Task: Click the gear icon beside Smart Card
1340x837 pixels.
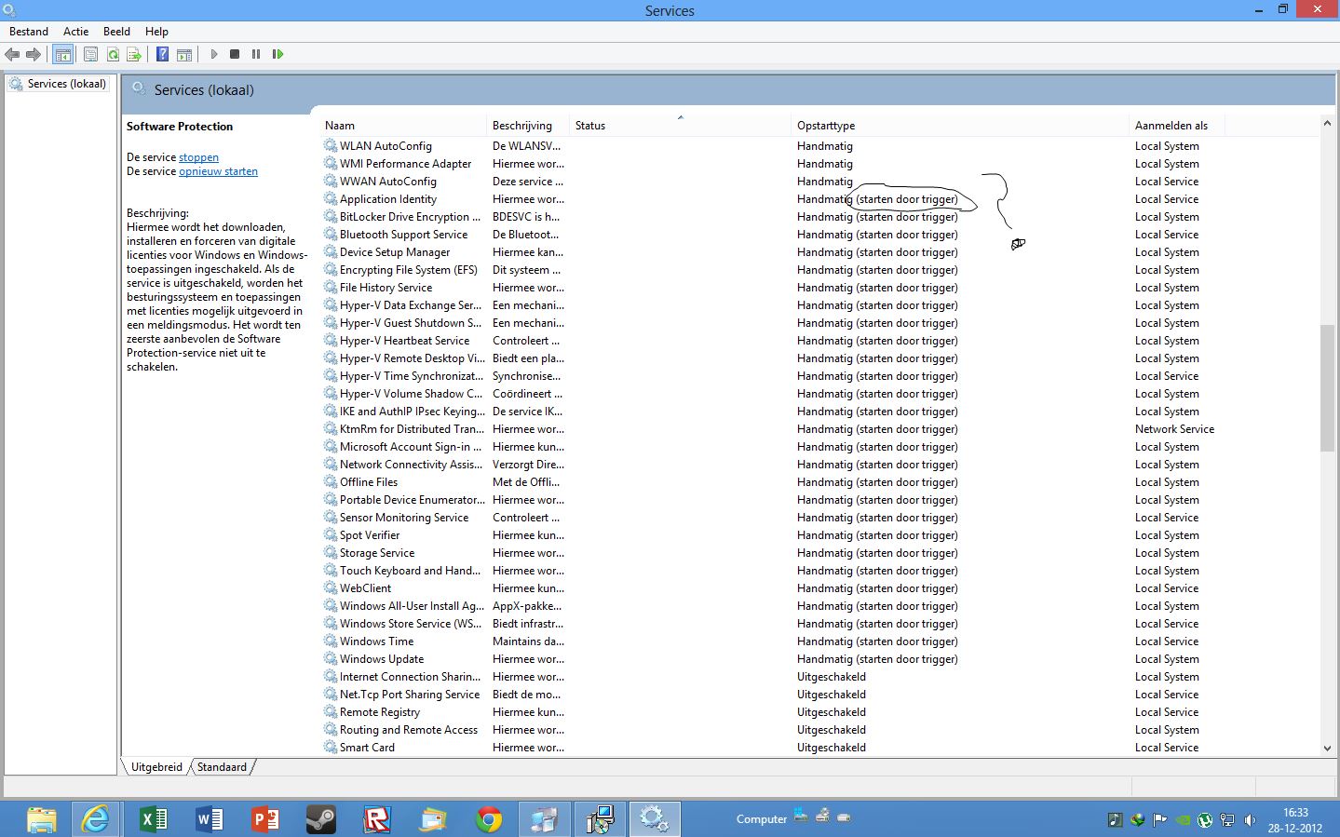Action: click(331, 748)
